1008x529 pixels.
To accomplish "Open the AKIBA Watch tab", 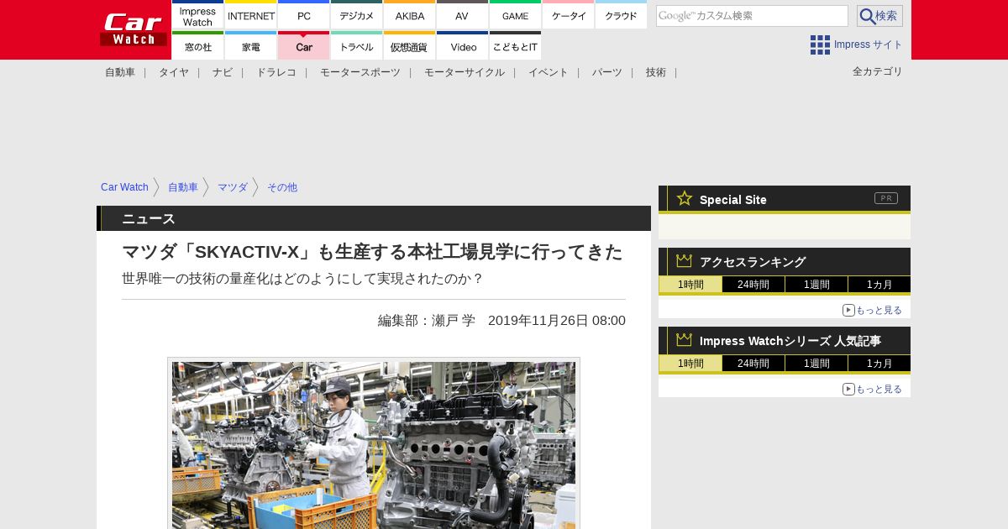I will click(410, 15).
